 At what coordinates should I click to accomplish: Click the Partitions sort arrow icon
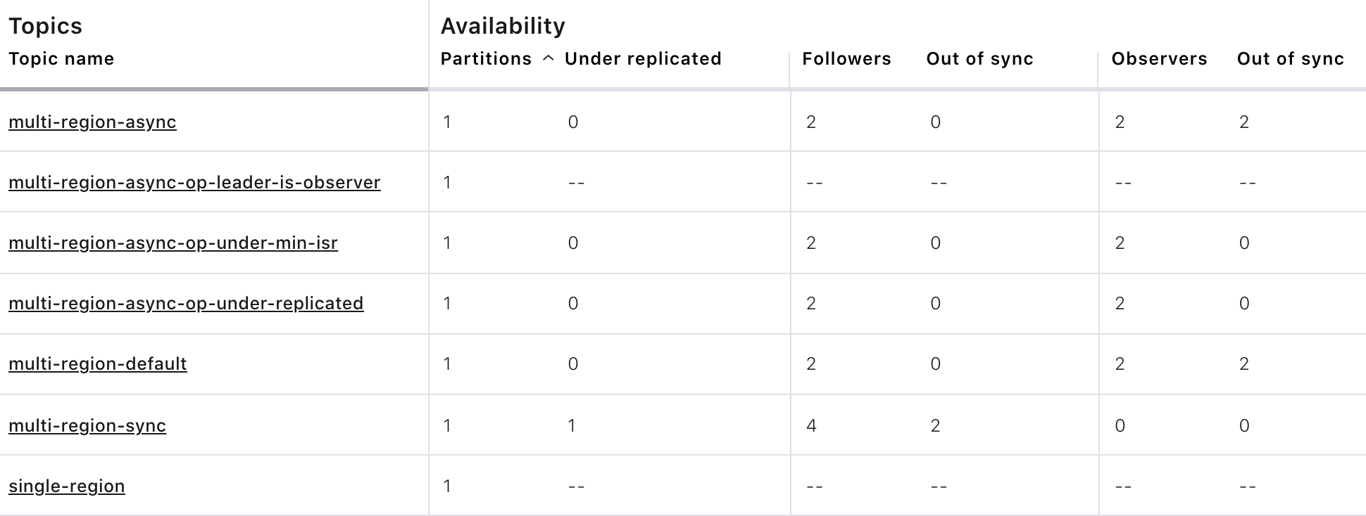click(x=549, y=60)
